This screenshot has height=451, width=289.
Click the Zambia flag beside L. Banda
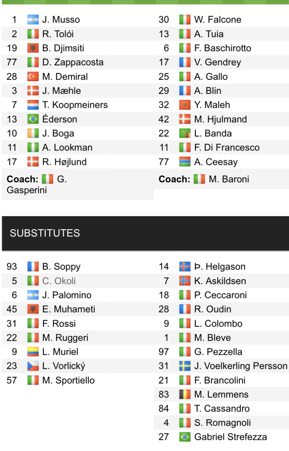185,133
